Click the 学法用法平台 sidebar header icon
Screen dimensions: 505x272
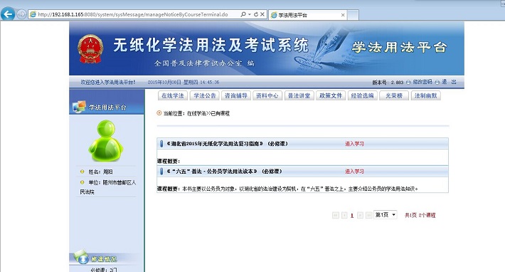pyautogui.click(x=79, y=107)
